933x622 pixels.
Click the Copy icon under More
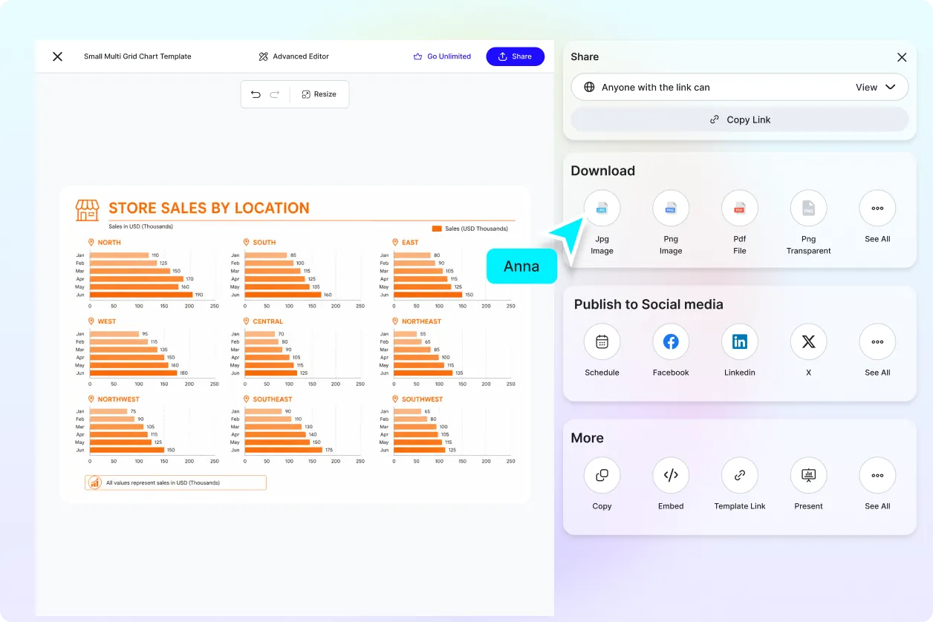point(602,476)
